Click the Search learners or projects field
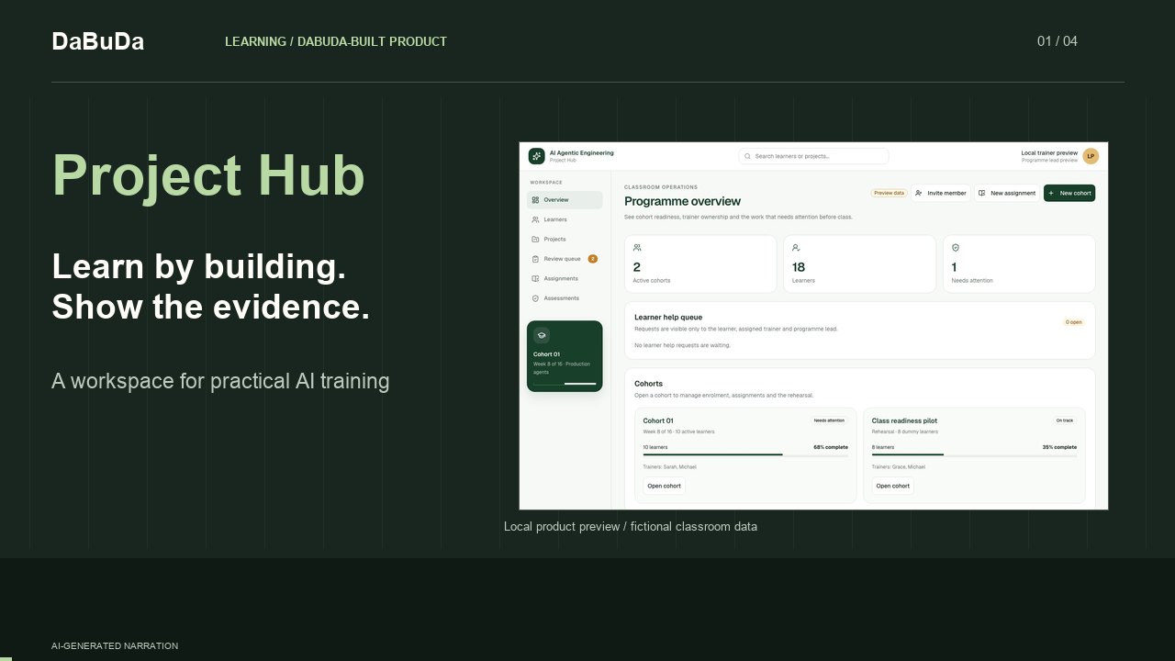 pos(813,156)
